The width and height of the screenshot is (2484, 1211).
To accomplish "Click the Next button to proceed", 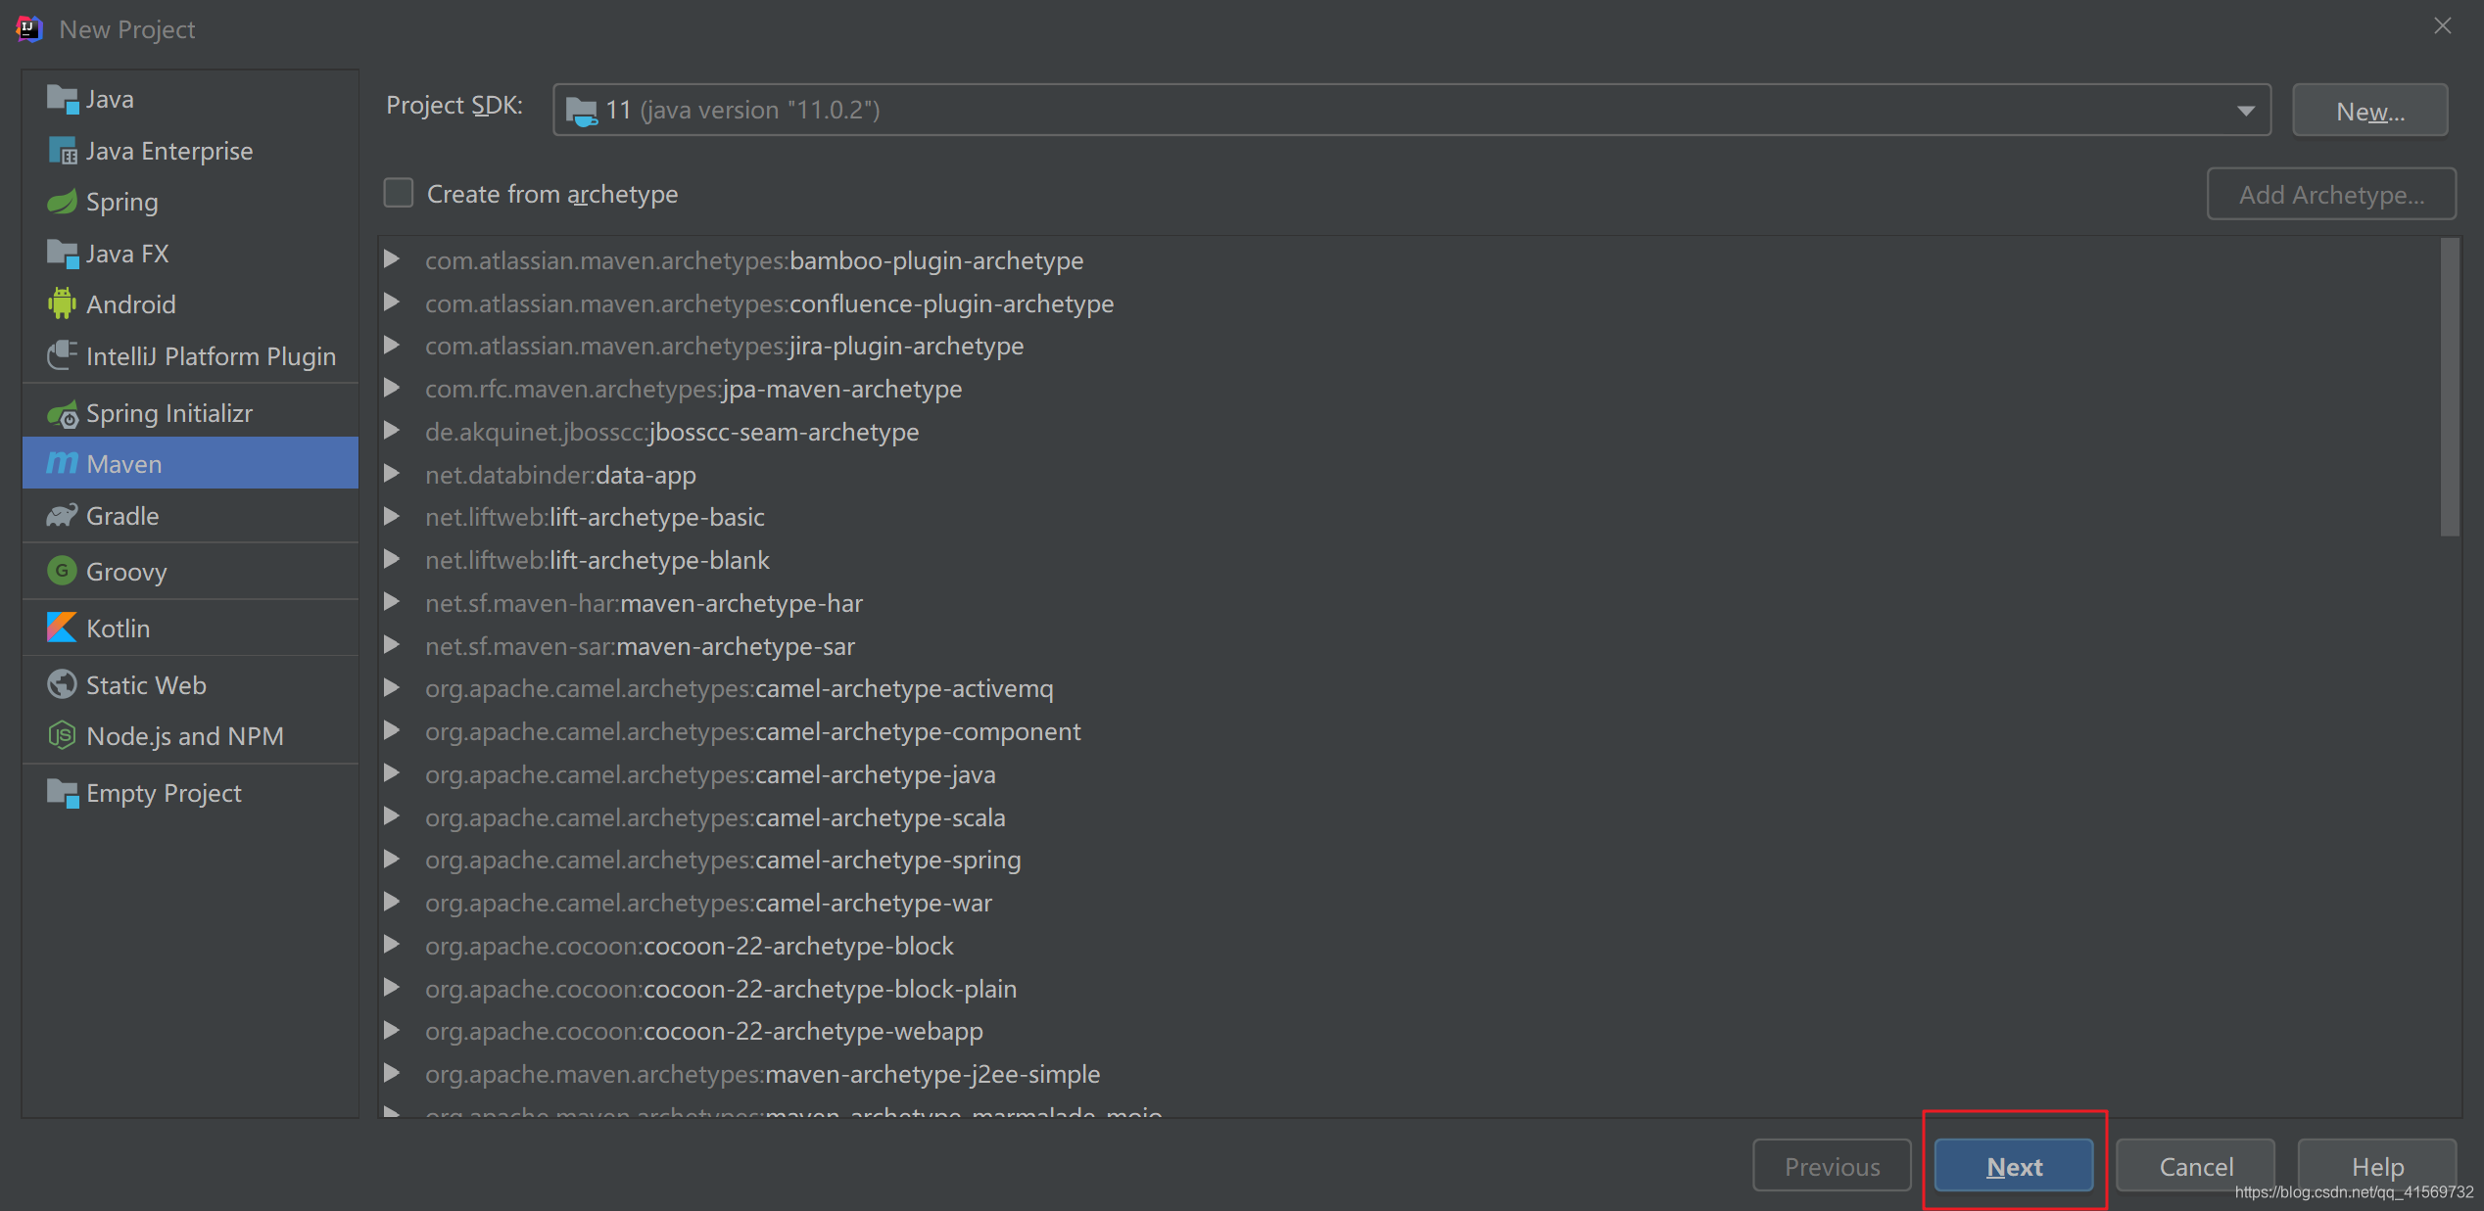I will 2012,1167.
